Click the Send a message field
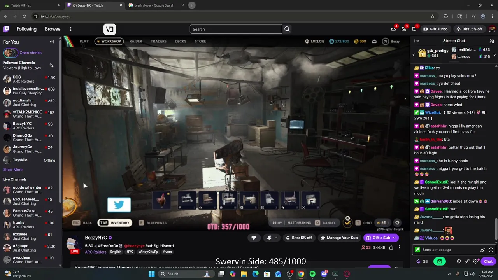The width and height of the screenshot is (498, 280). click(447, 250)
